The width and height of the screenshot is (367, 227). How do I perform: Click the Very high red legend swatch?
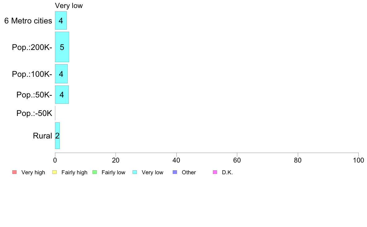click(x=15, y=172)
